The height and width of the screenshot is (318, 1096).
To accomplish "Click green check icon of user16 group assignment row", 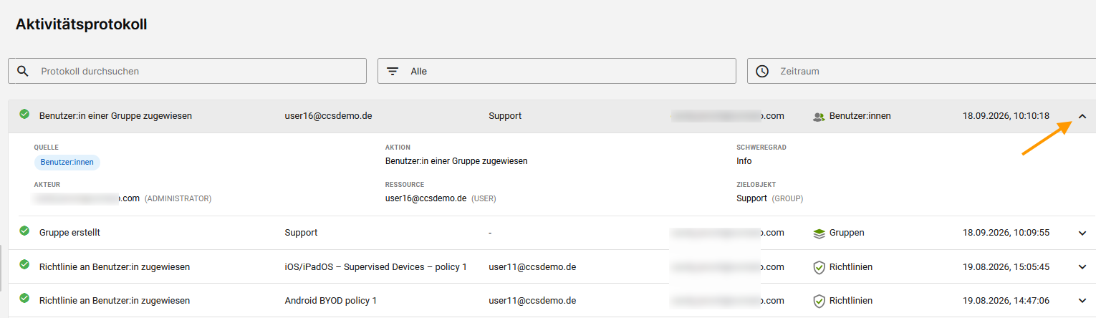I will coord(24,114).
